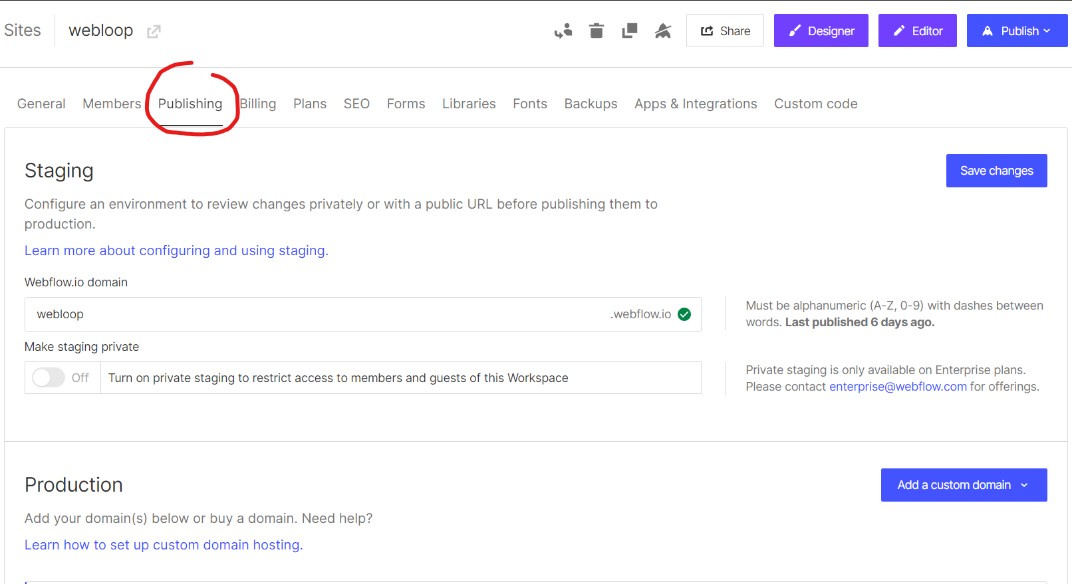Switch to Custom code tab
Image resolution: width=1072 pixels, height=584 pixels.
tap(815, 104)
